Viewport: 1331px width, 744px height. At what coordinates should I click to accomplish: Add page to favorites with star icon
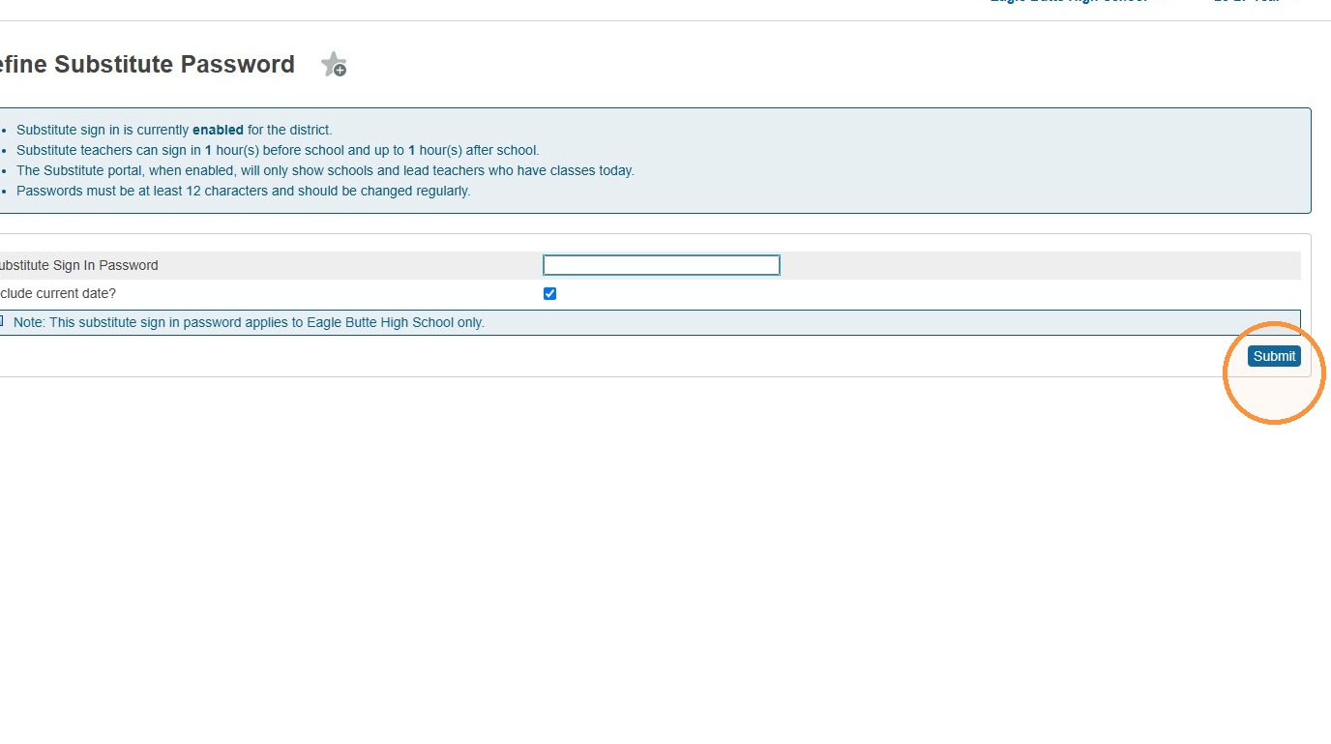click(x=334, y=65)
